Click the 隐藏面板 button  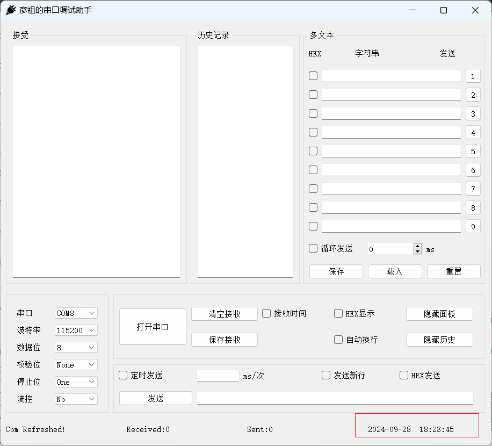pos(439,314)
